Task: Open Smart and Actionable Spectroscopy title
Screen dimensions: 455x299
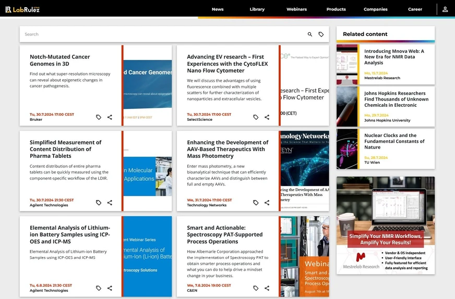Action: (x=224, y=235)
